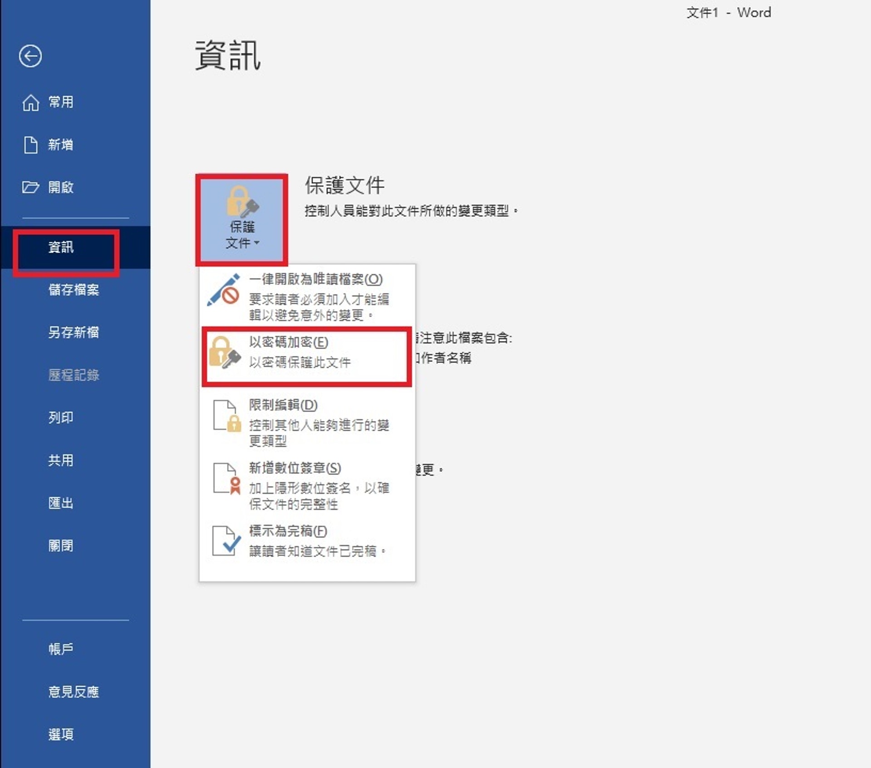Open the 另存新檔 save as page

(75, 333)
